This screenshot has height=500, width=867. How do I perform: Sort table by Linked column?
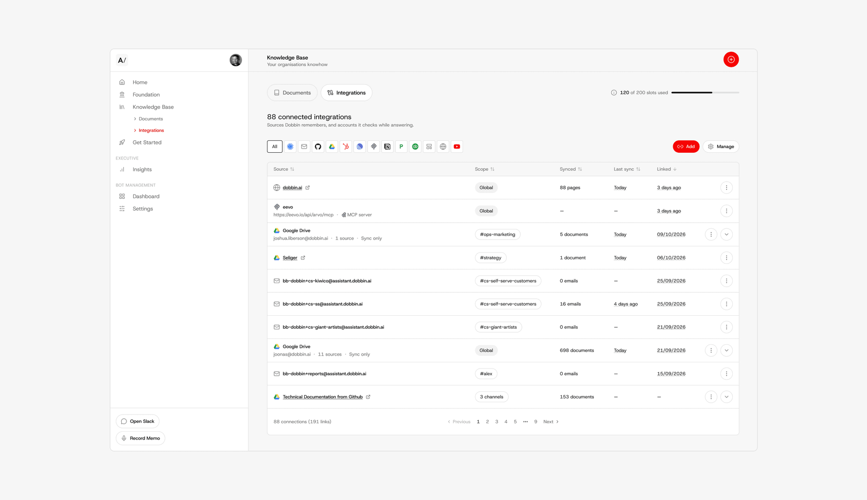pos(667,169)
